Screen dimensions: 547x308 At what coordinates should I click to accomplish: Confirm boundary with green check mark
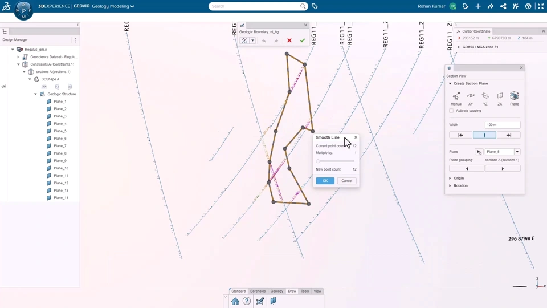[x=302, y=40]
